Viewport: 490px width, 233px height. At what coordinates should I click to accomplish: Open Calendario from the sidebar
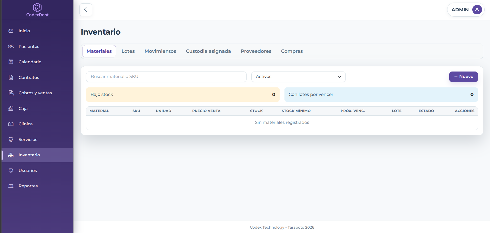[37, 62]
